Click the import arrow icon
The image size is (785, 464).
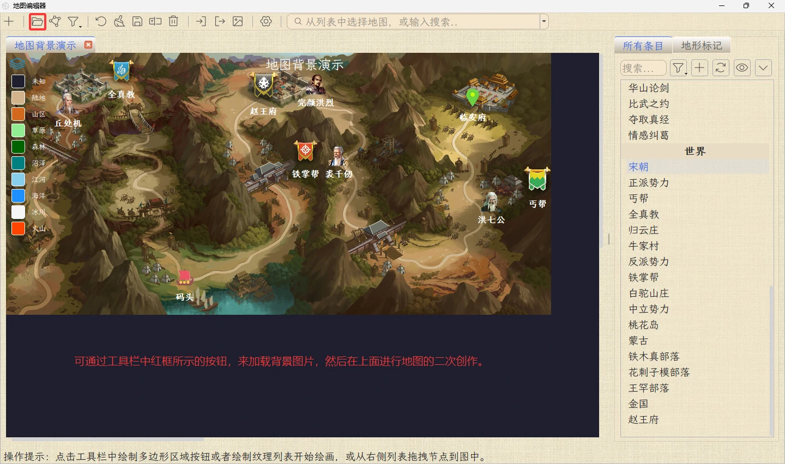(x=201, y=22)
